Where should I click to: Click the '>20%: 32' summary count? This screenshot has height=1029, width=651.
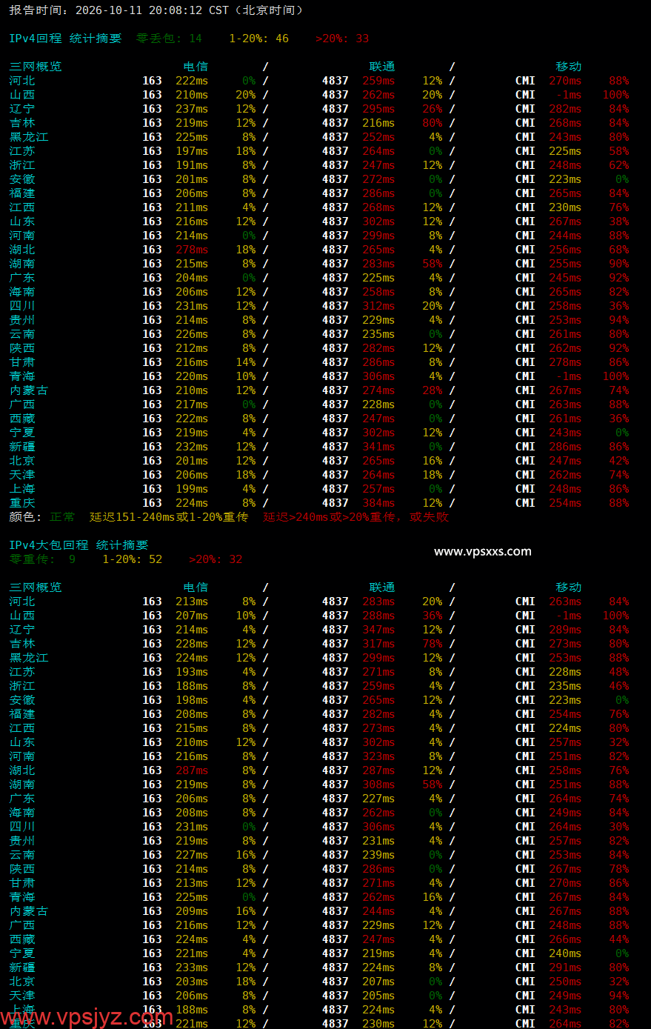tap(216, 559)
